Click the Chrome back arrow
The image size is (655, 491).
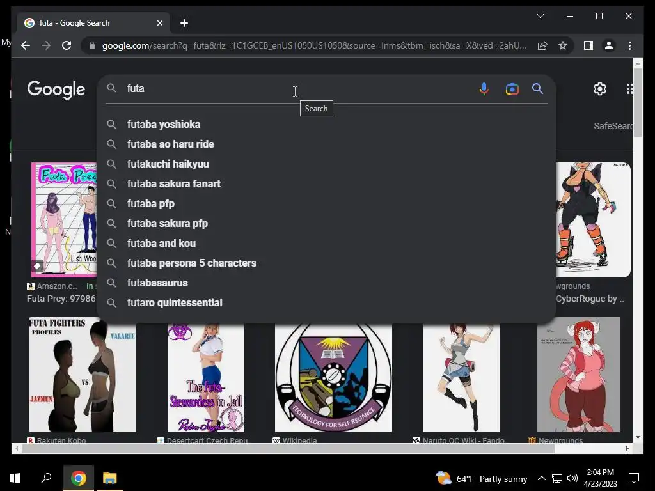pos(26,45)
